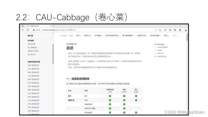
Task: Click the site Search box
Action: coord(67,36)
